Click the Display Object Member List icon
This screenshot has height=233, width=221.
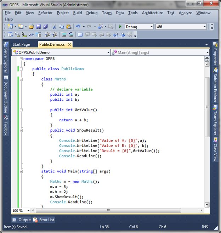pos(10,35)
